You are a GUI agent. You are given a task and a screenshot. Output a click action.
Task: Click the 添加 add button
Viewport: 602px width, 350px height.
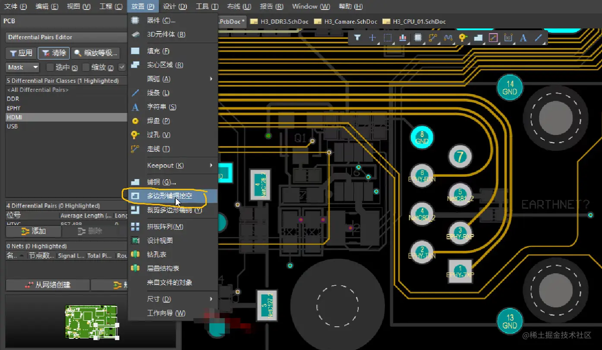[33, 231]
